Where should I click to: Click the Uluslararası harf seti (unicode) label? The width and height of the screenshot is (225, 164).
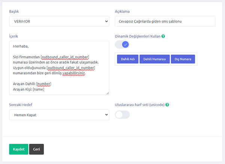point(139,105)
